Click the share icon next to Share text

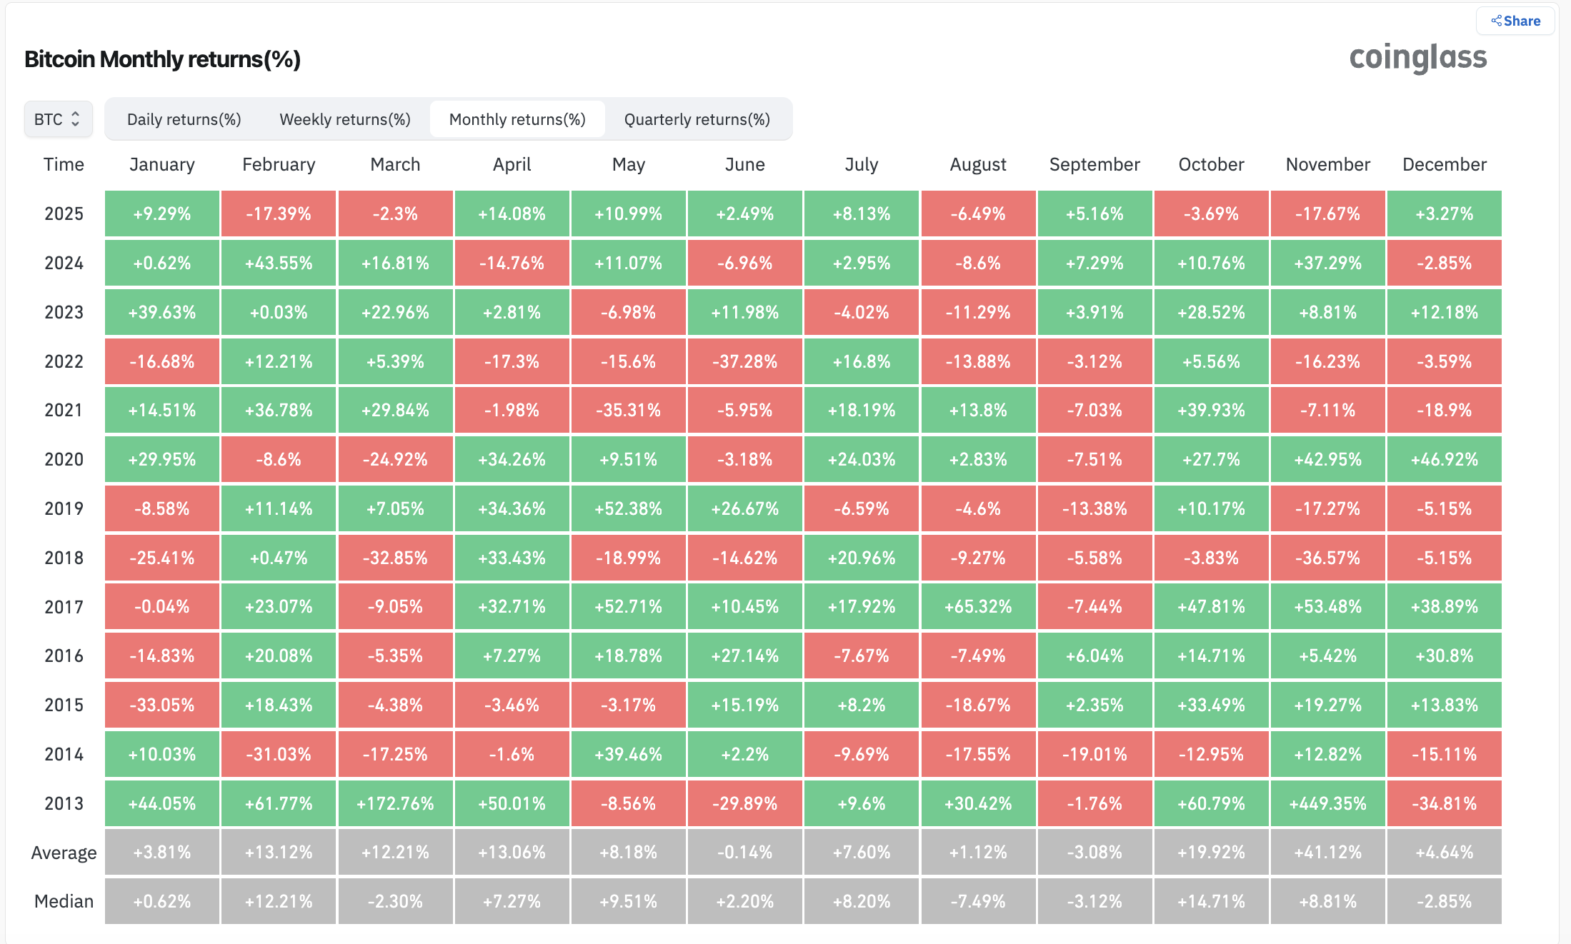pos(1495,21)
